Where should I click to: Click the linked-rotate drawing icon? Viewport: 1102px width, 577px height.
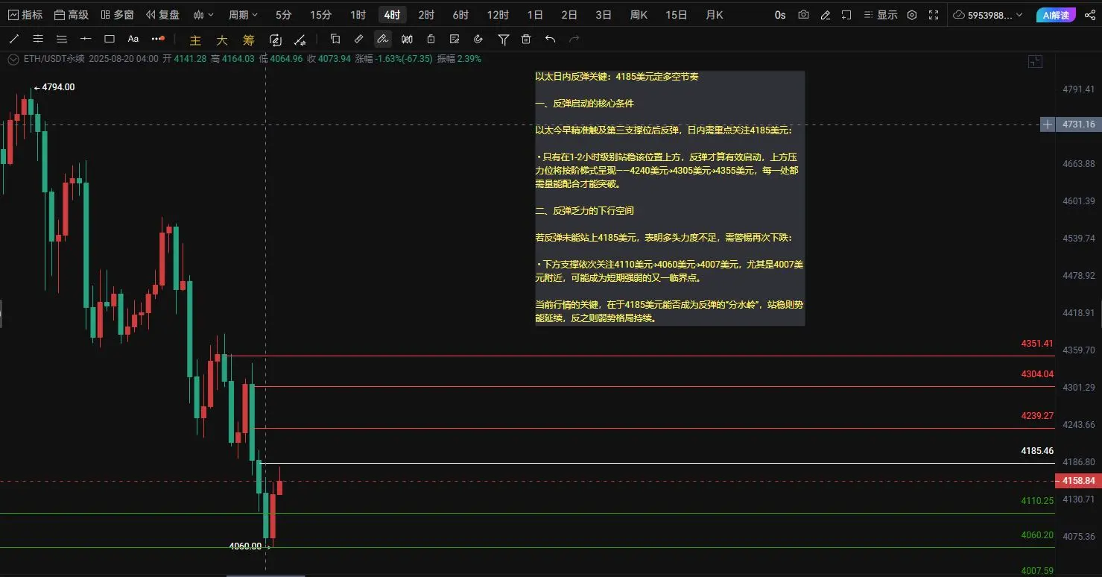[x=276, y=40]
